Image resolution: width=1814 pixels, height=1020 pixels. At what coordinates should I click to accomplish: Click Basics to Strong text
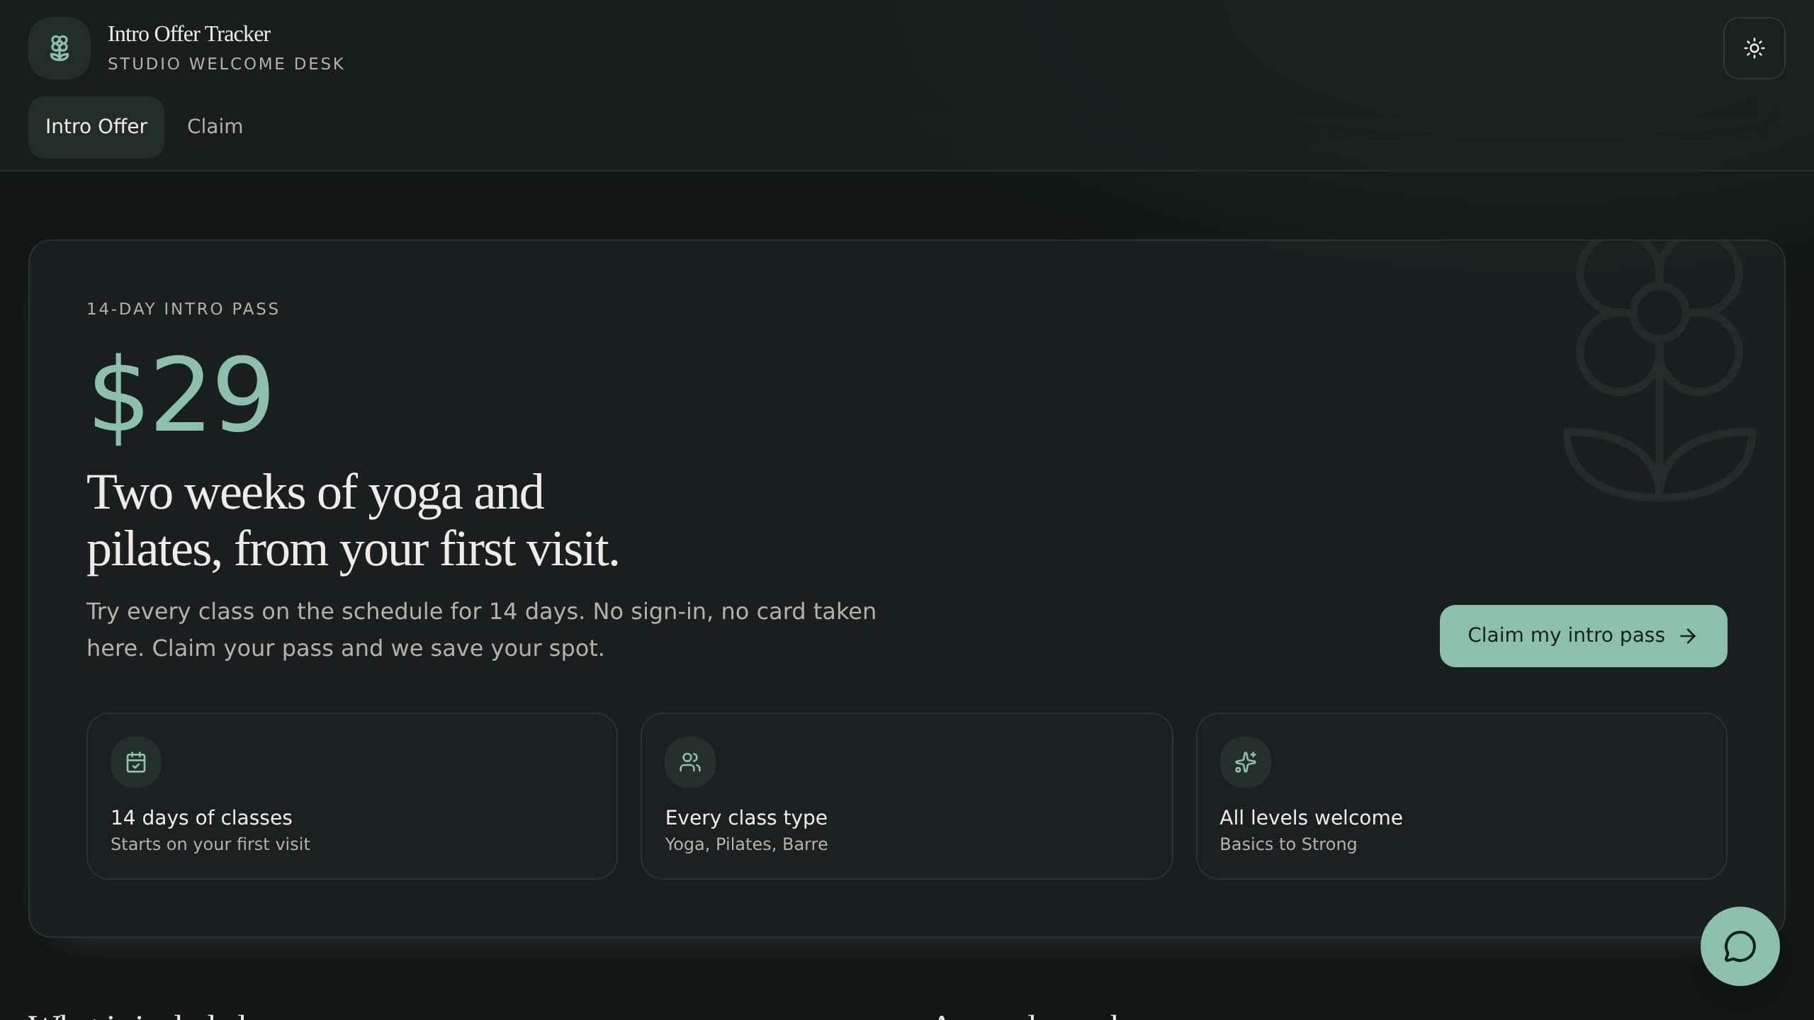(x=1288, y=844)
